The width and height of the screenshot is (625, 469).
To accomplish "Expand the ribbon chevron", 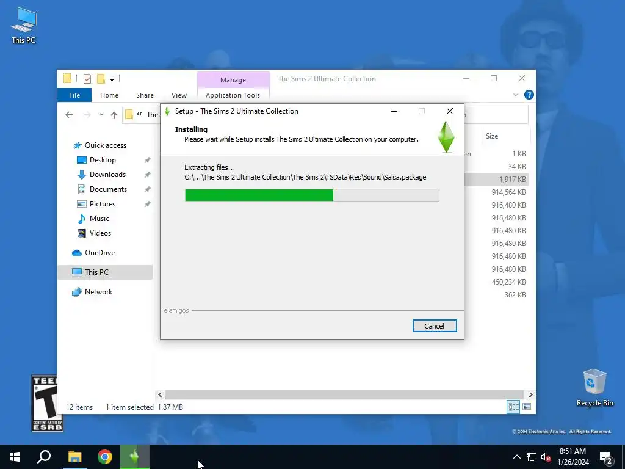I will (515, 95).
